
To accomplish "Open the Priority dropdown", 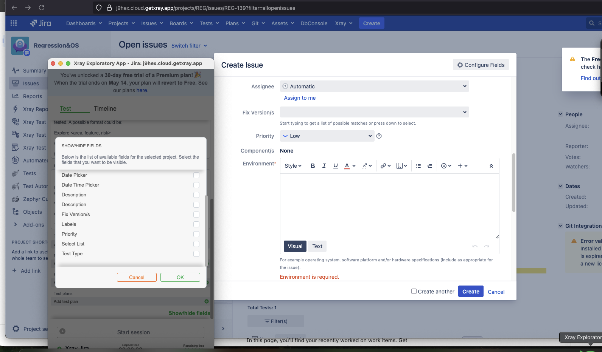I will [327, 136].
